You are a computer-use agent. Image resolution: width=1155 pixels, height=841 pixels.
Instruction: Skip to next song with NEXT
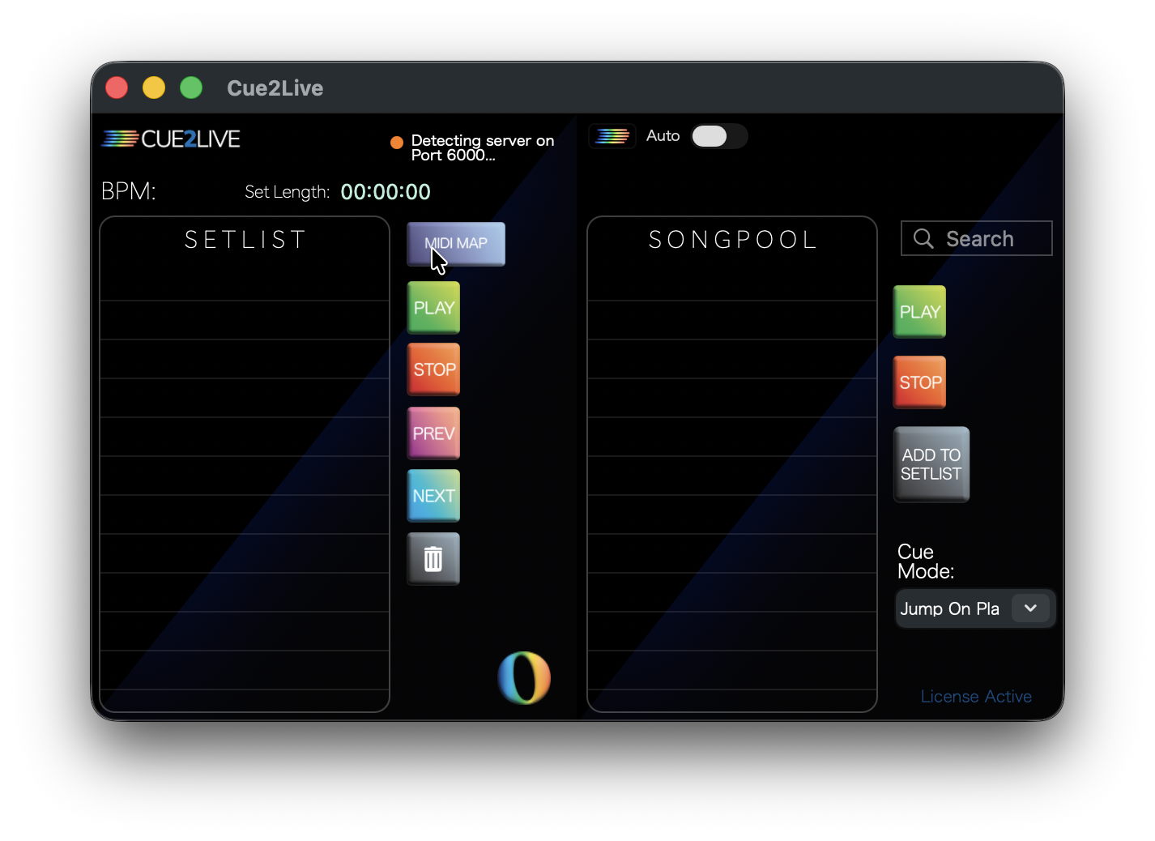click(433, 496)
